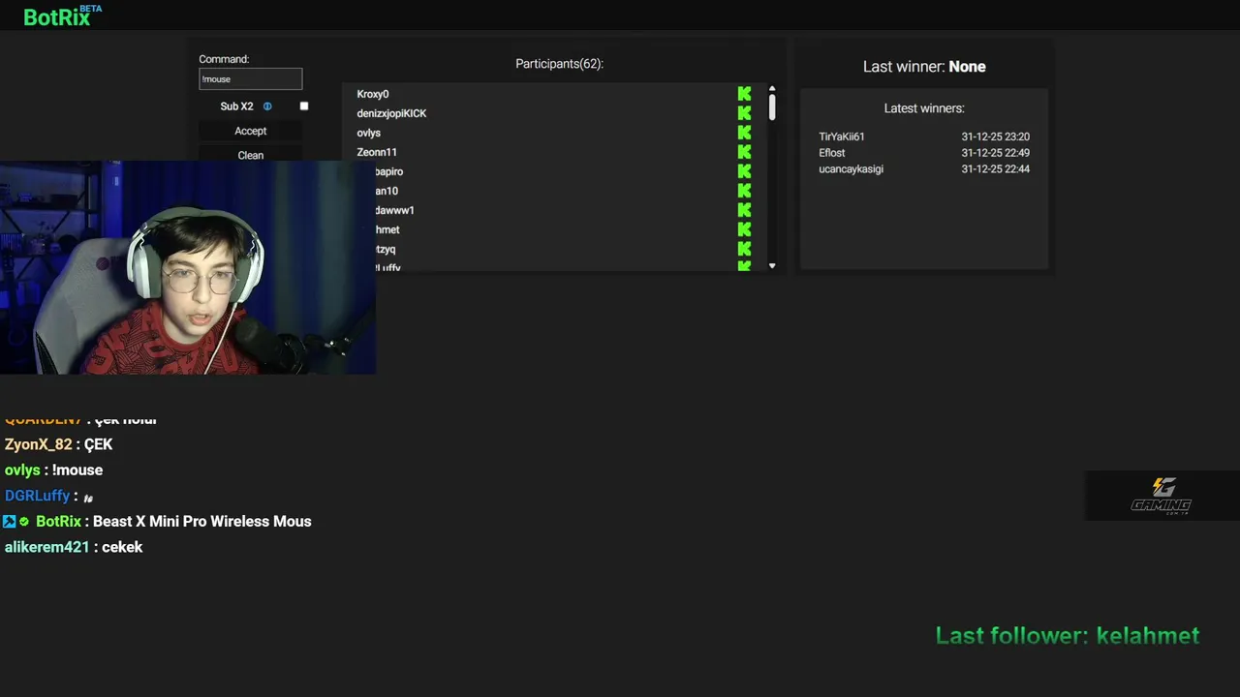The image size is (1240, 697).
Task: Click the Kick icon in the bapiro row
Action: 744,171
